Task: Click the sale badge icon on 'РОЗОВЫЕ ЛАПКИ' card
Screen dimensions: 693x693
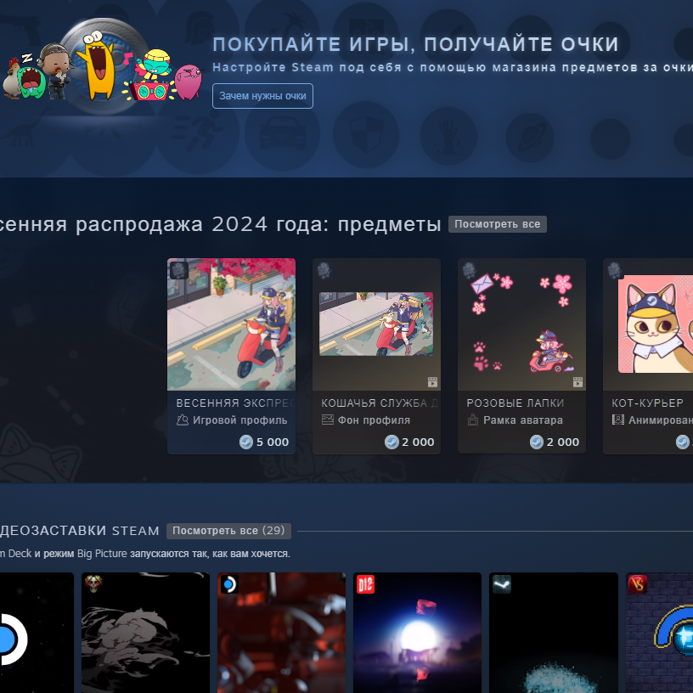Action: click(x=469, y=270)
